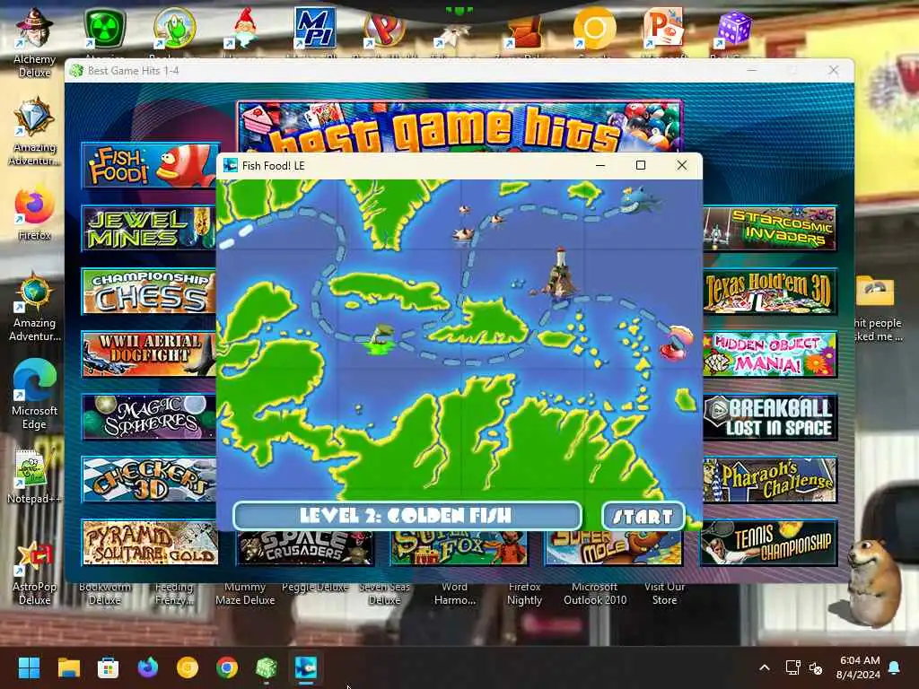This screenshot has width=919, height=689.
Task: Open Breakball Lost in Space tile
Action: [x=770, y=418]
